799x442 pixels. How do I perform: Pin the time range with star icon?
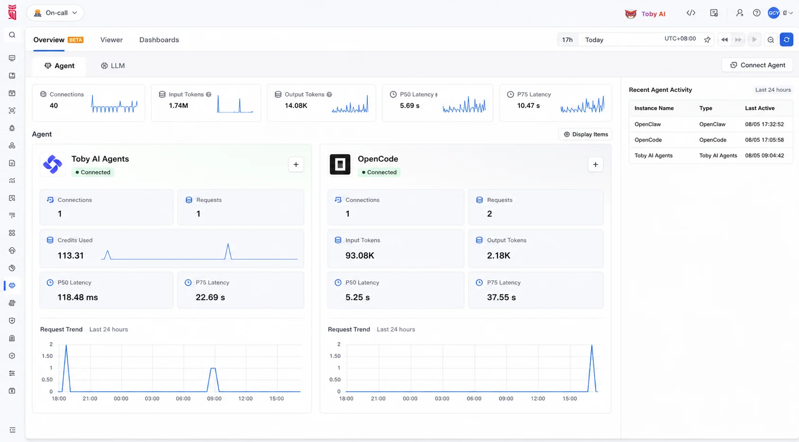[x=707, y=40]
